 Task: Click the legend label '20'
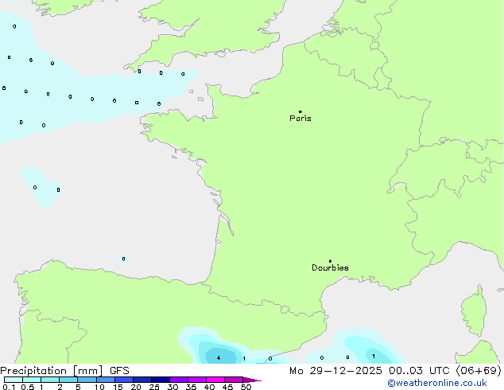pyautogui.click(x=136, y=387)
